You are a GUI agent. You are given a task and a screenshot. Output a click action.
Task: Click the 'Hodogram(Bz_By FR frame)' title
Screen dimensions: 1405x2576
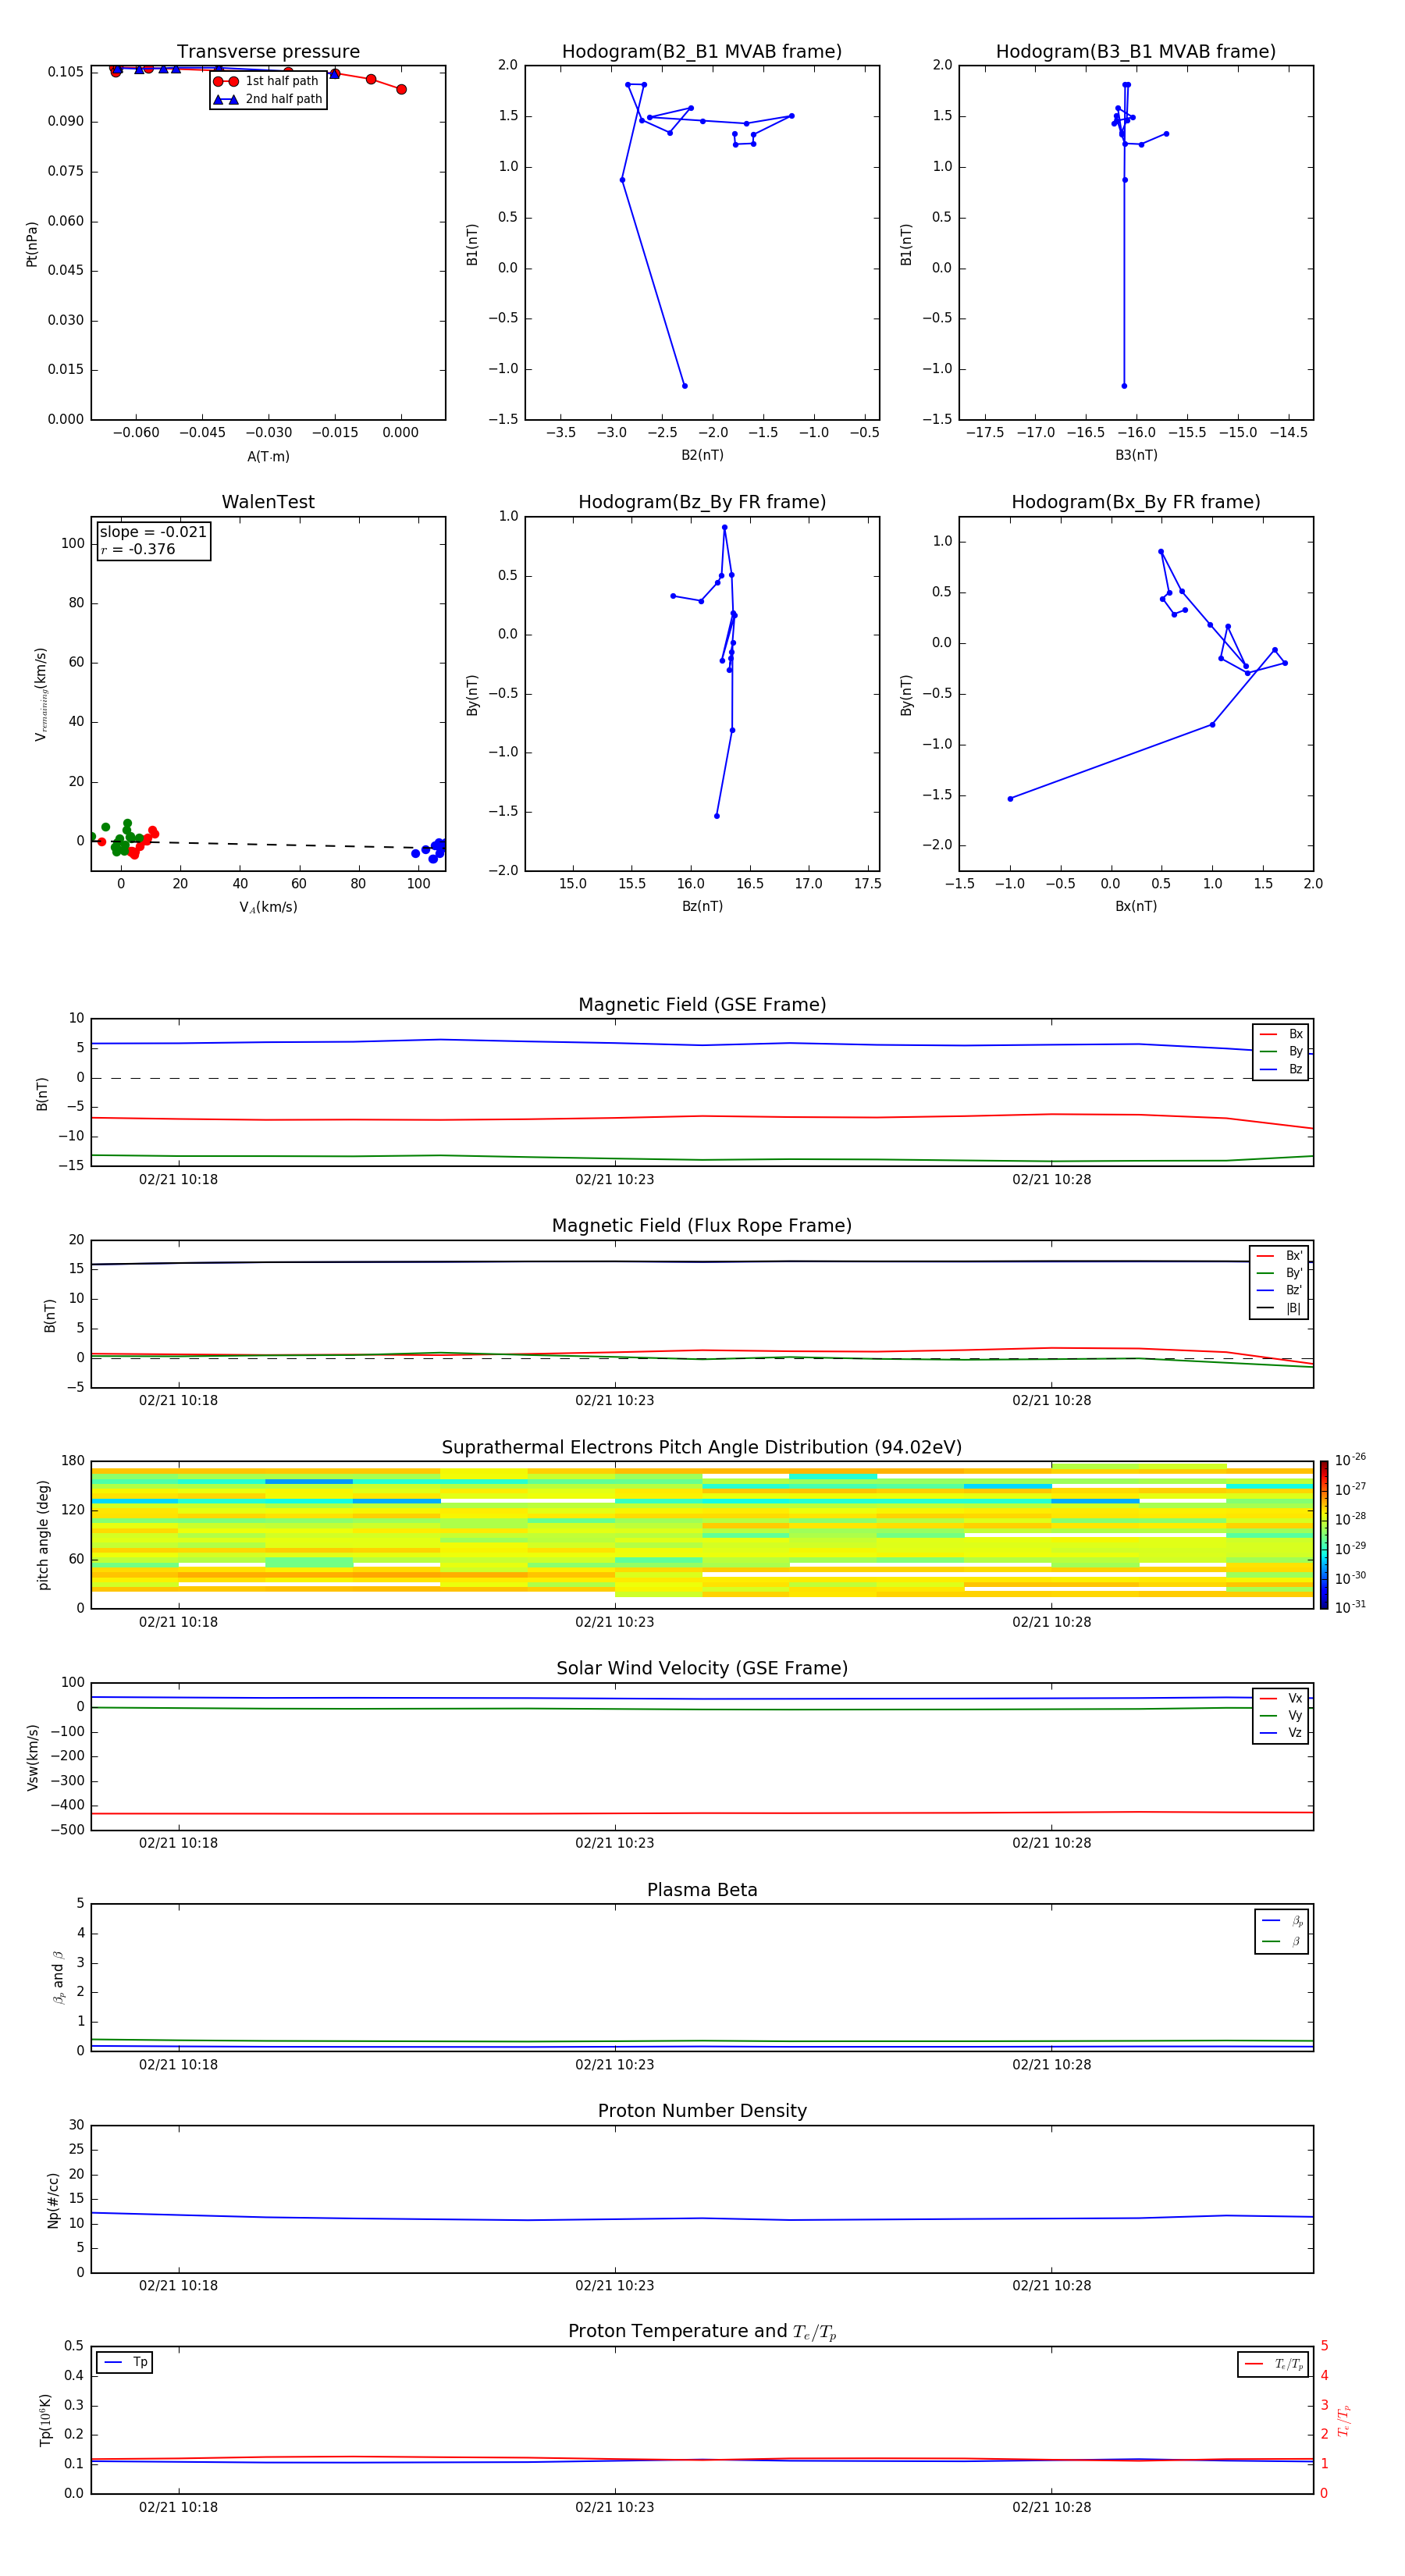(702, 502)
